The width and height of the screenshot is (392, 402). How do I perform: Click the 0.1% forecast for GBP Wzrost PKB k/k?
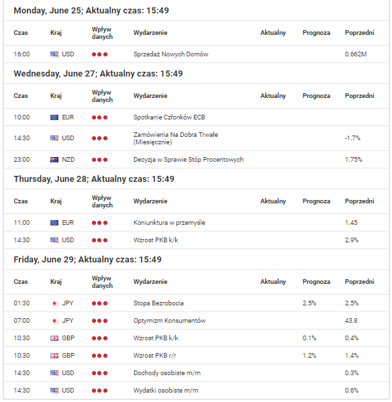(309, 338)
